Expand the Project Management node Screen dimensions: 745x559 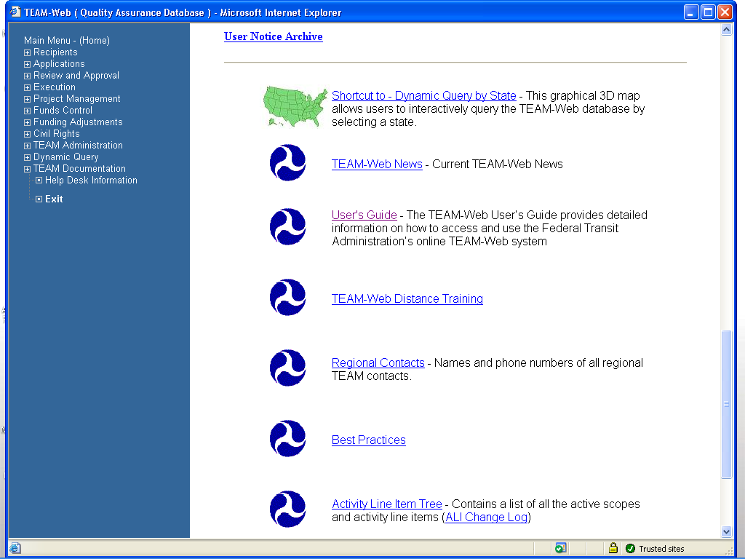tap(27, 99)
